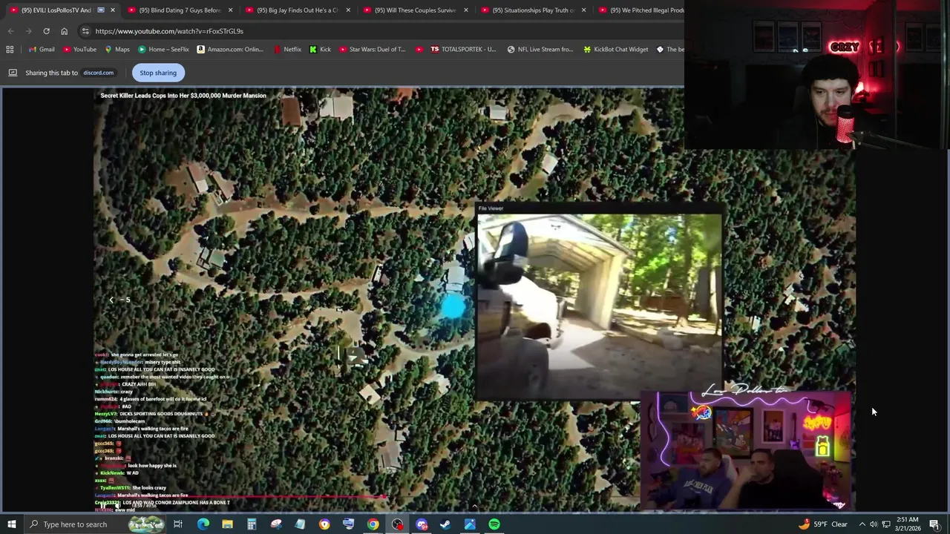The width and height of the screenshot is (950, 534).
Task: Switch to Will These Couples Survive tab
Action: (x=415, y=10)
